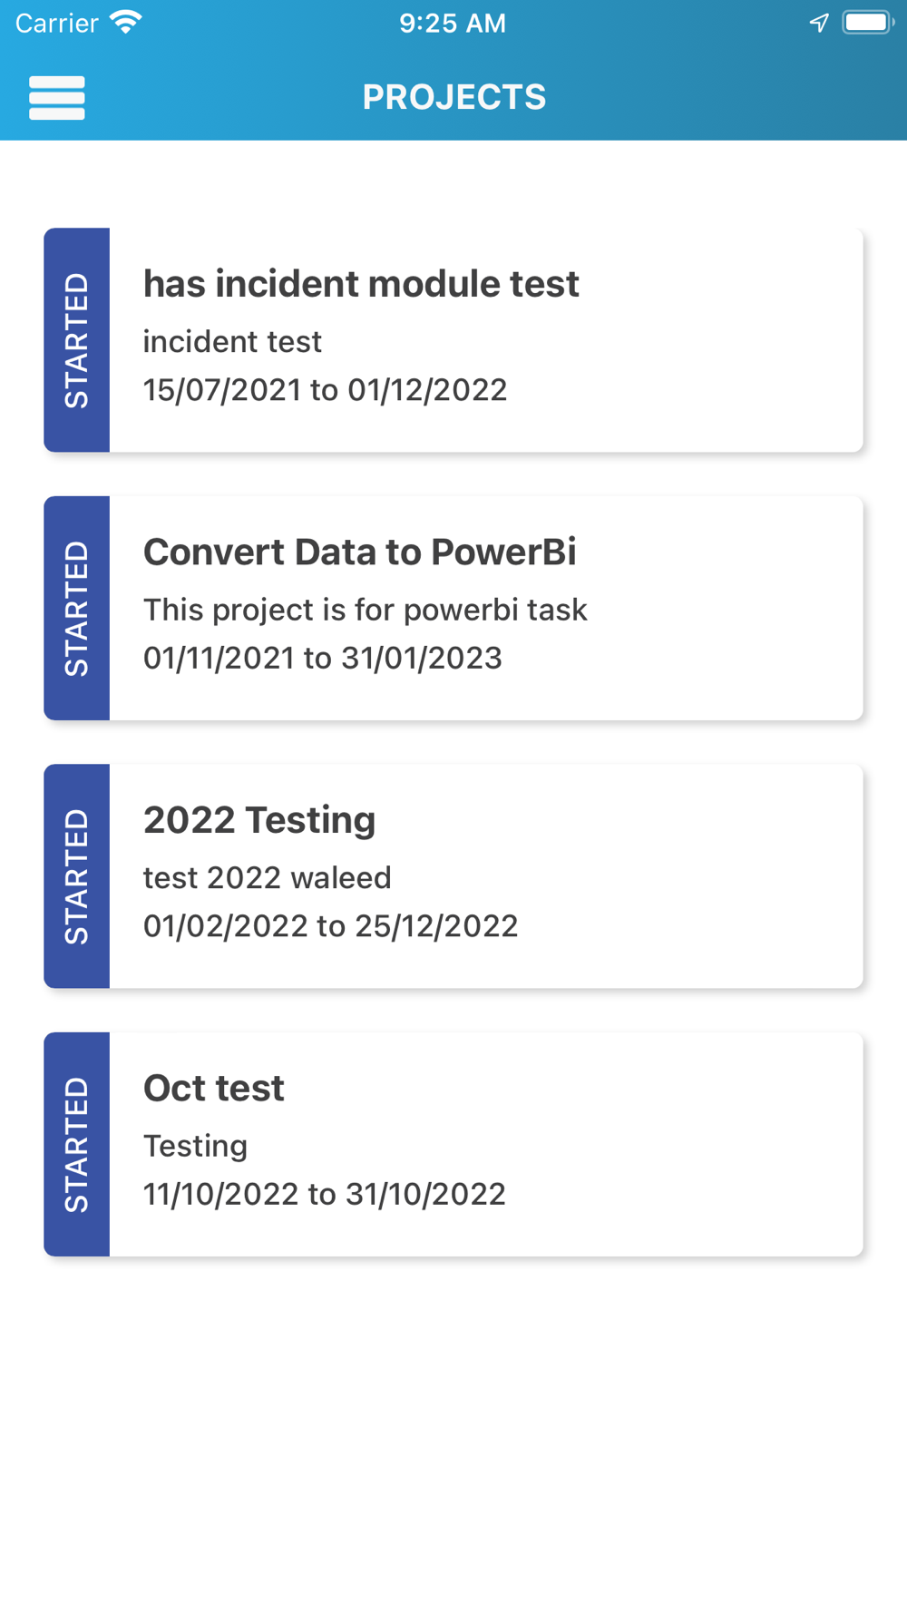Click date range 15/07/2021 to 01/12/2022
The height and width of the screenshot is (1613, 907).
(325, 390)
